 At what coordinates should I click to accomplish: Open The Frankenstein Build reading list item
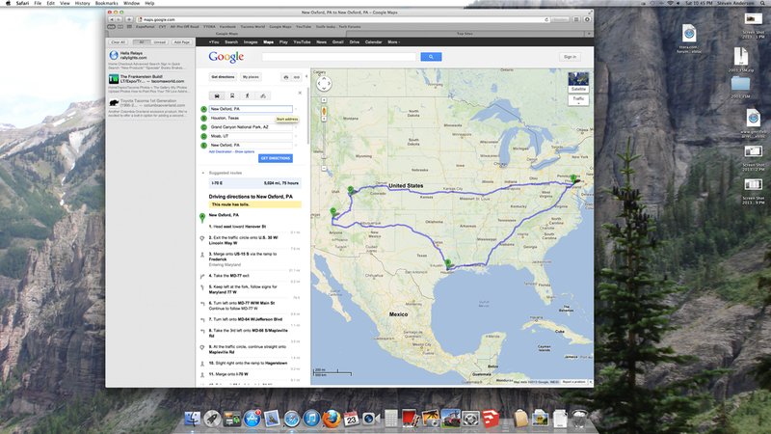150,84
